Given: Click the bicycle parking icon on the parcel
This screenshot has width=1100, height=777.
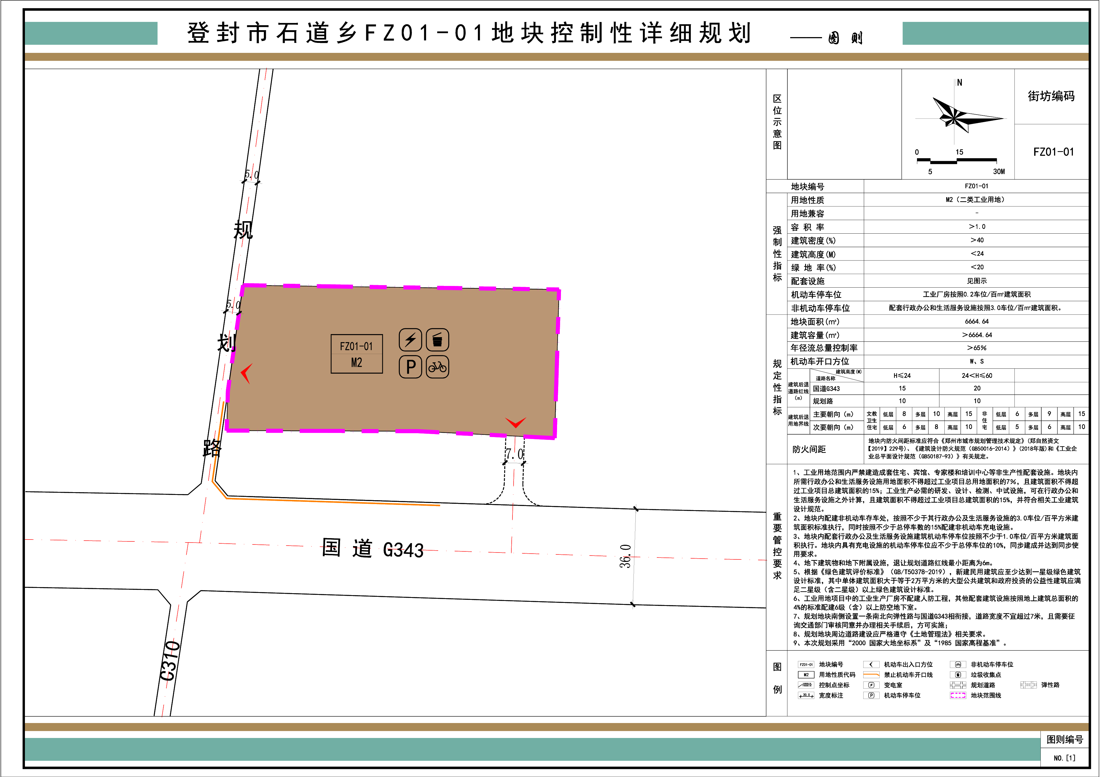Looking at the screenshot, I should [437, 367].
